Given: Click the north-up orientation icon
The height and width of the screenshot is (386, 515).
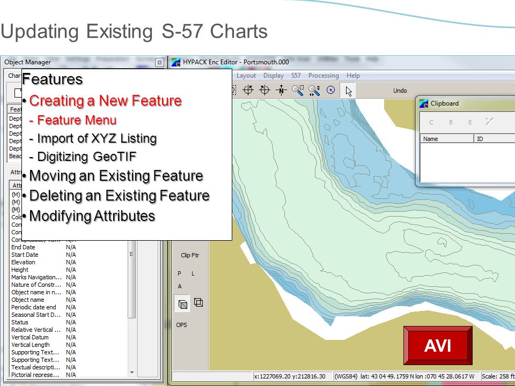Looking at the screenshot, I should 281,90.
